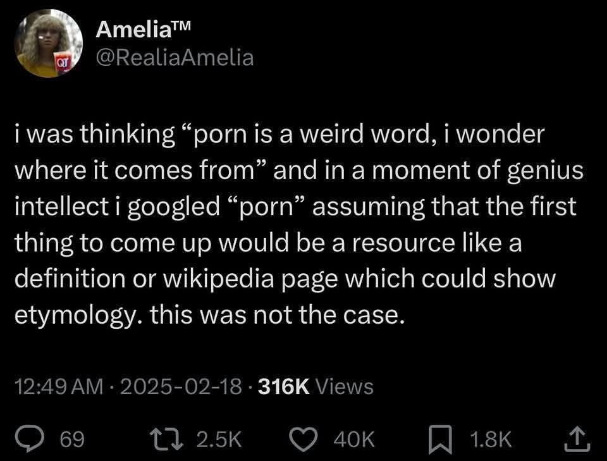Screen dimensions: 607x461
Task: View the 316K Views analytics
Action: pos(317,385)
